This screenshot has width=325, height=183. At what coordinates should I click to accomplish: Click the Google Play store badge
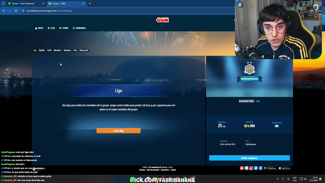pos(270,168)
